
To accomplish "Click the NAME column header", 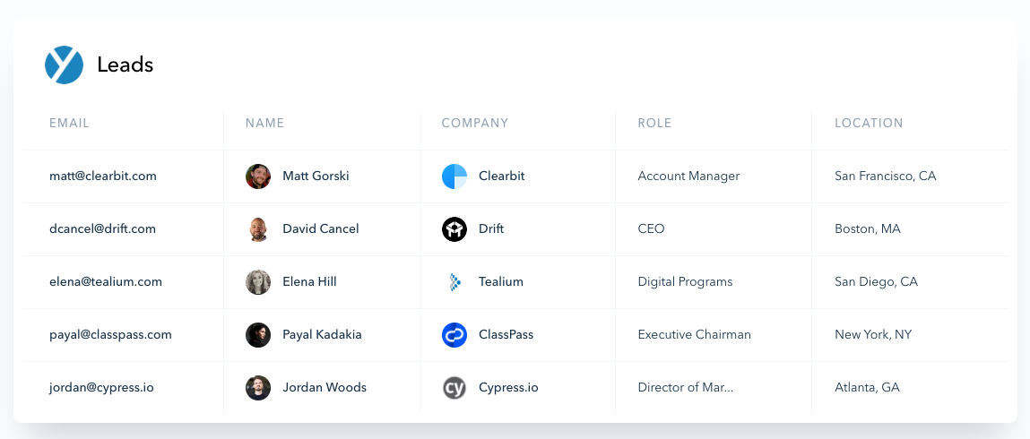I will click(264, 124).
